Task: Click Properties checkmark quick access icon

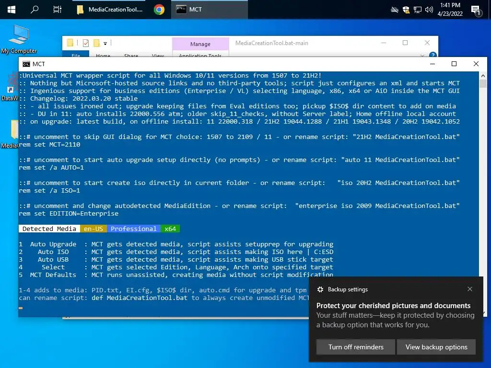Action: tap(86, 43)
